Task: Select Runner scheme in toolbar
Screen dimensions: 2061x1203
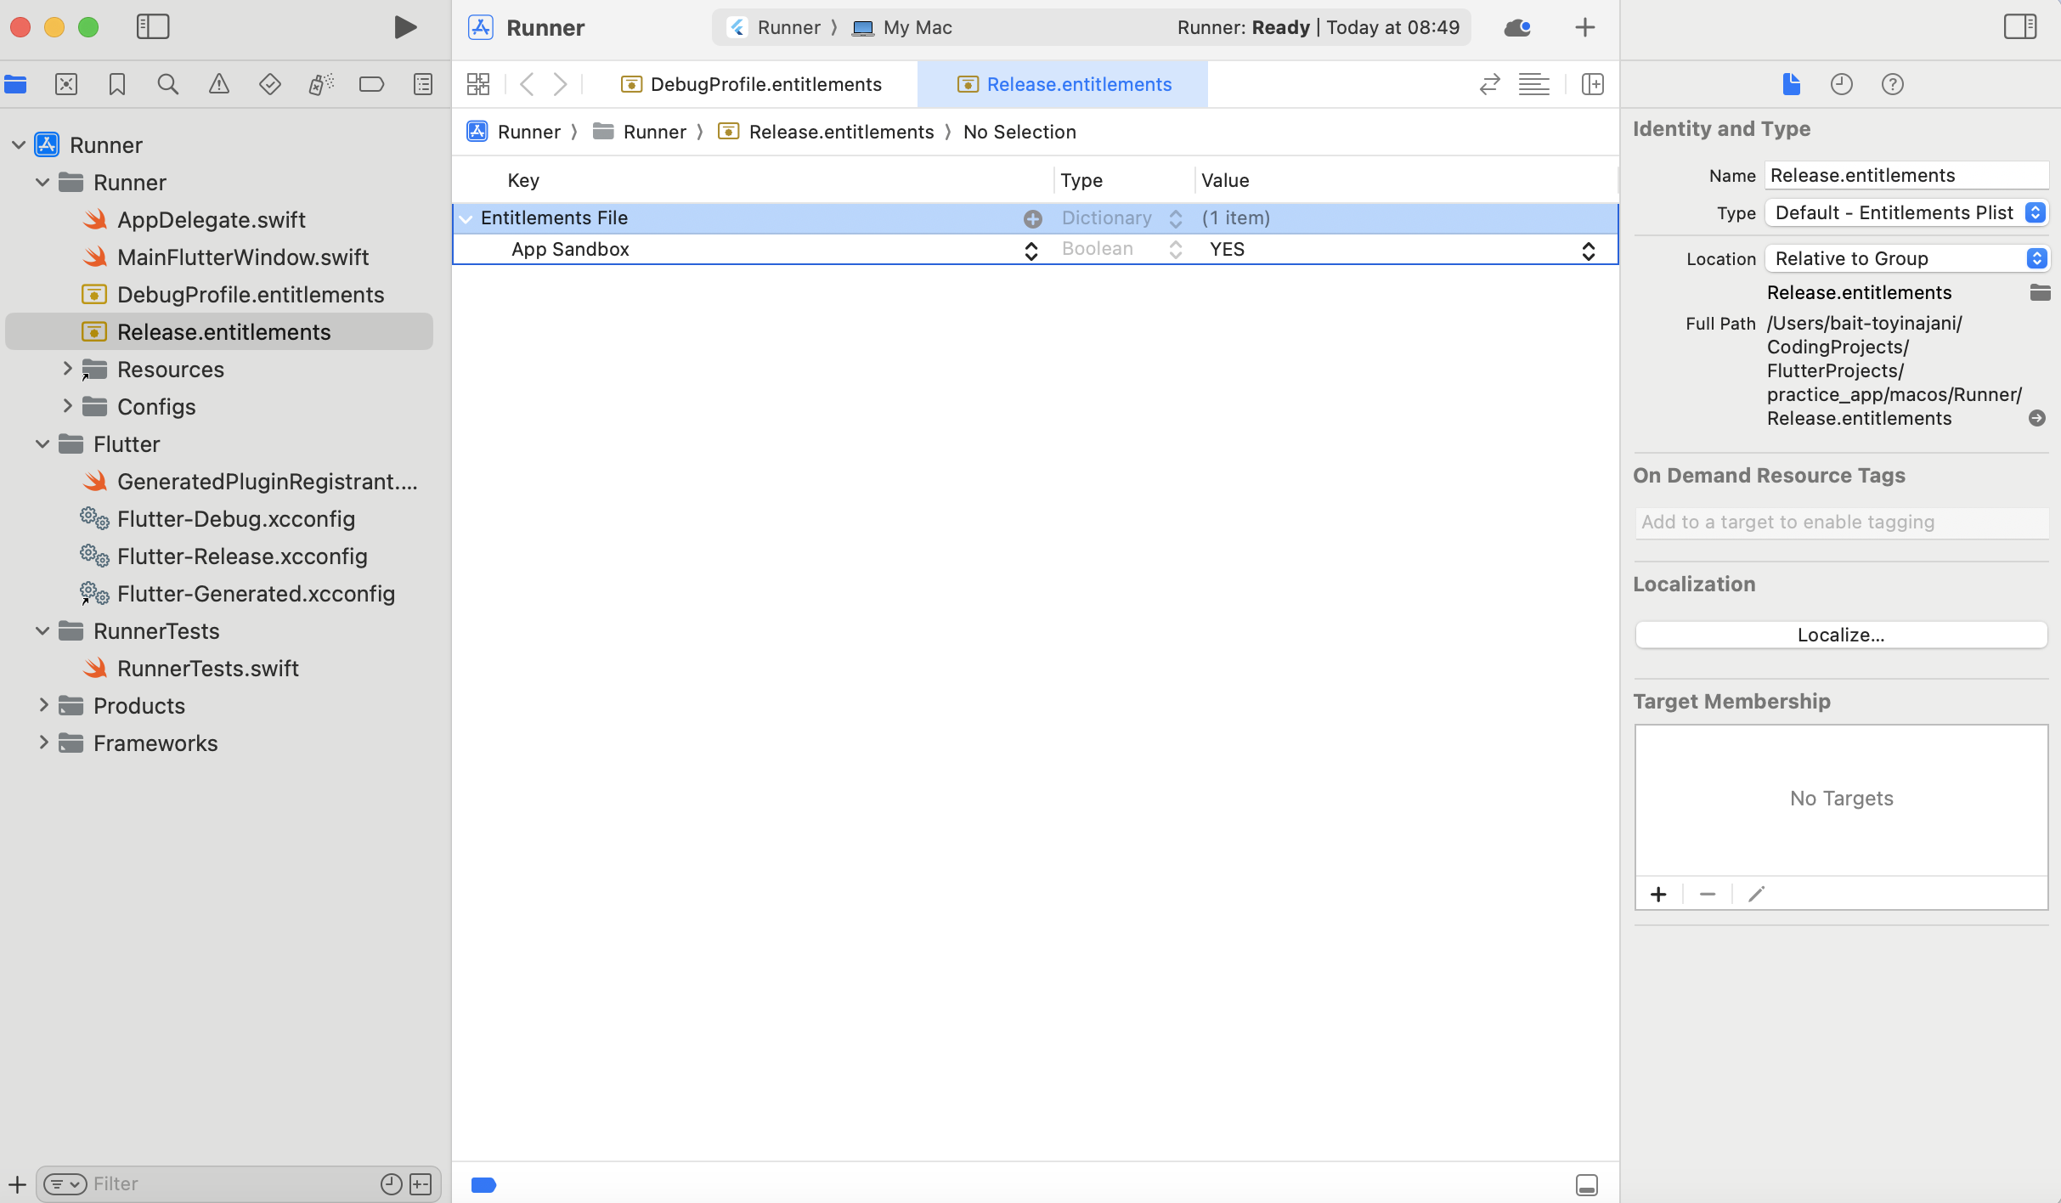Action: tap(774, 27)
